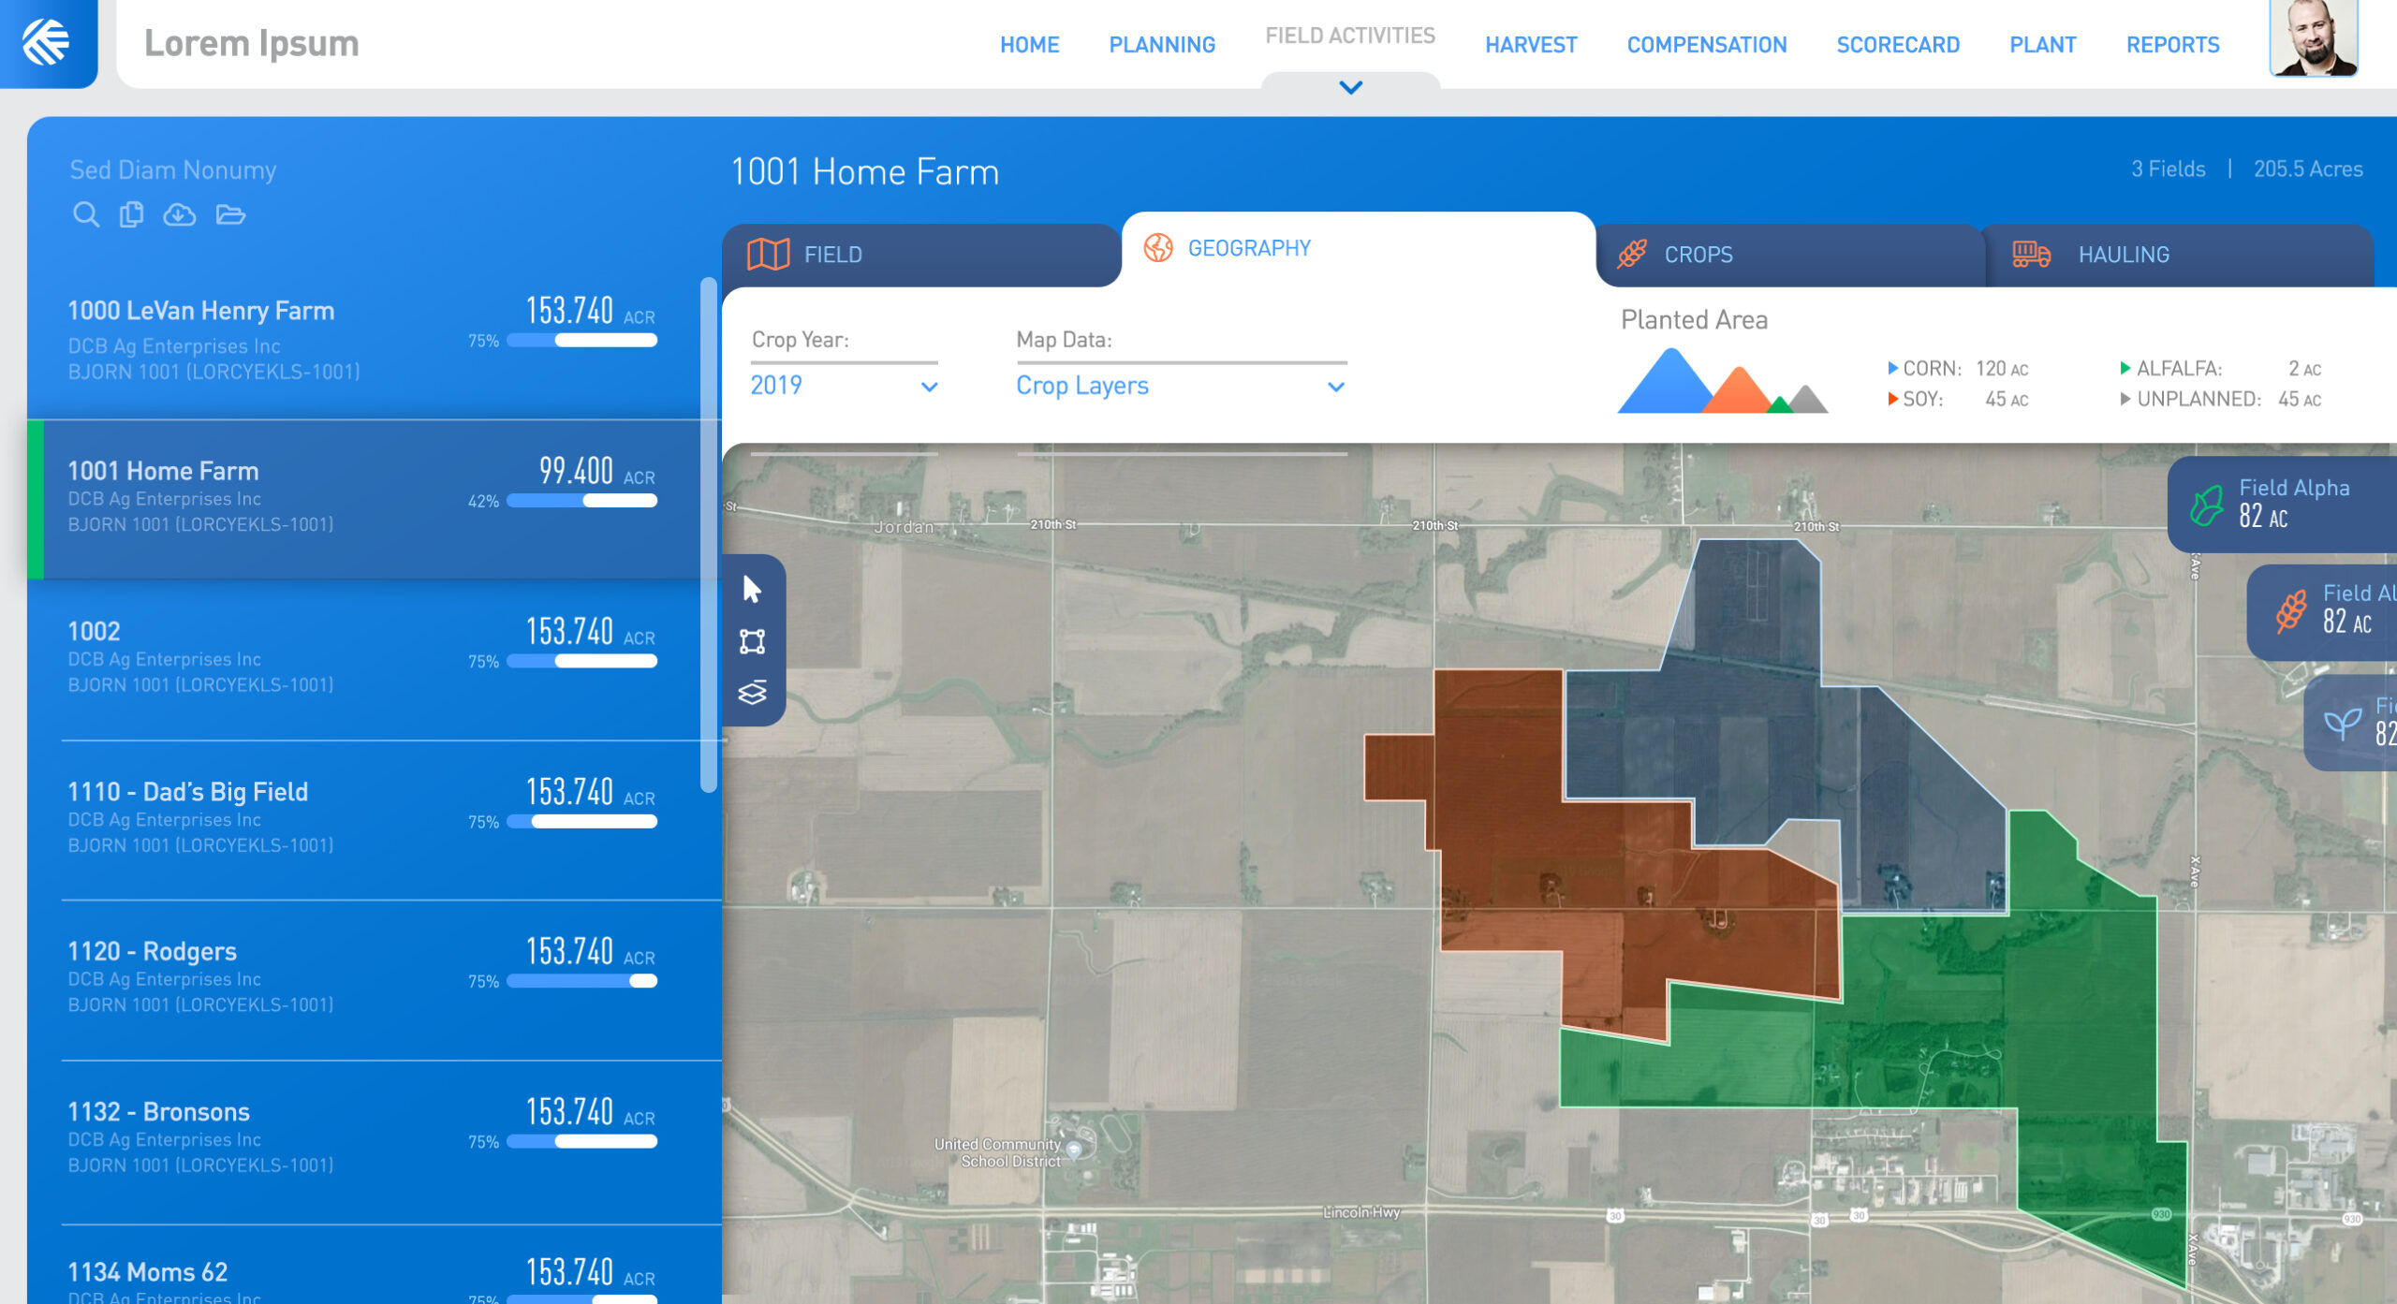Switch to the CROPS tab
This screenshot has height=1304, width=2397.
(x=1790, y=255)
